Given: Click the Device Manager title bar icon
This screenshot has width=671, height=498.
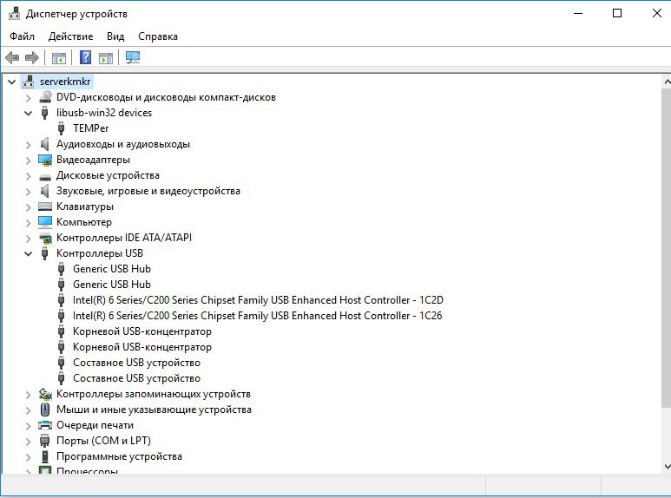Looking at the screenshot, I should (x=14, y=14).
